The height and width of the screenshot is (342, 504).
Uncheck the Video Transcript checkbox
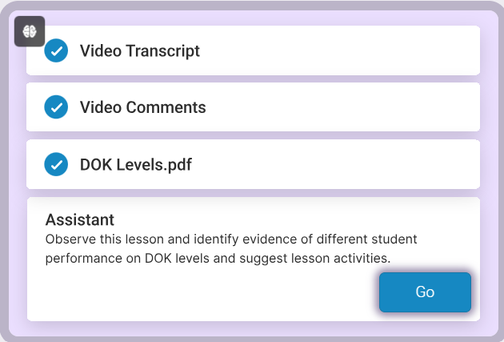click(56, 50)
